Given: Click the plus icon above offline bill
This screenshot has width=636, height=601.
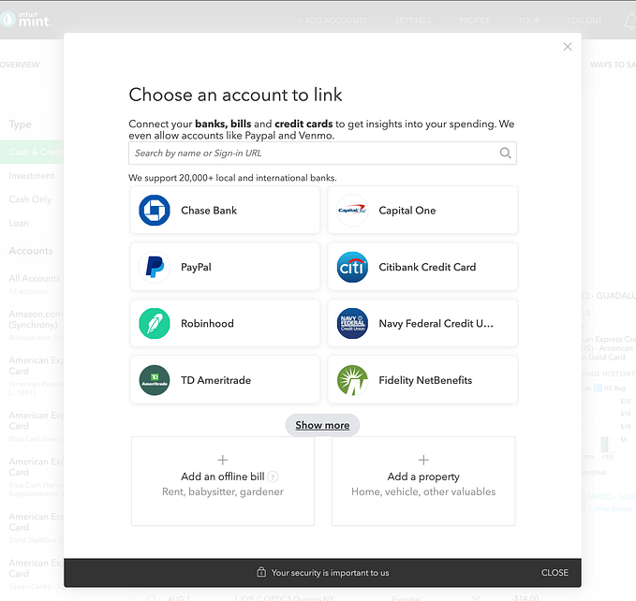Looking at the screenshot, I should click(223, 460).
